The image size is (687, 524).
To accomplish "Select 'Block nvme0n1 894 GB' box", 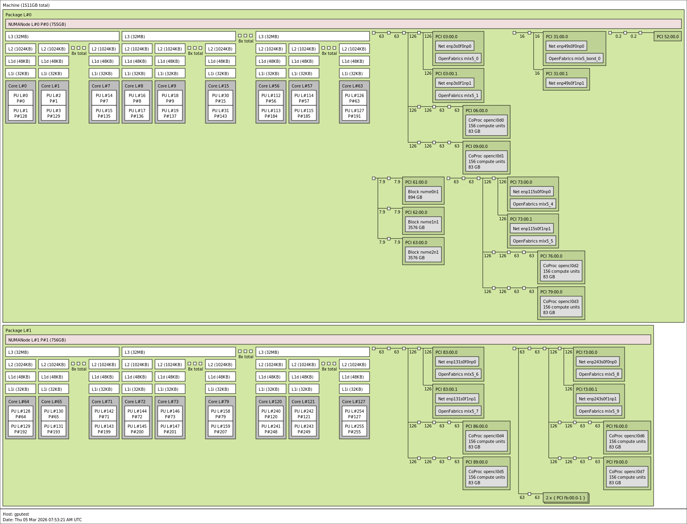I will click(x=423, y=194).
